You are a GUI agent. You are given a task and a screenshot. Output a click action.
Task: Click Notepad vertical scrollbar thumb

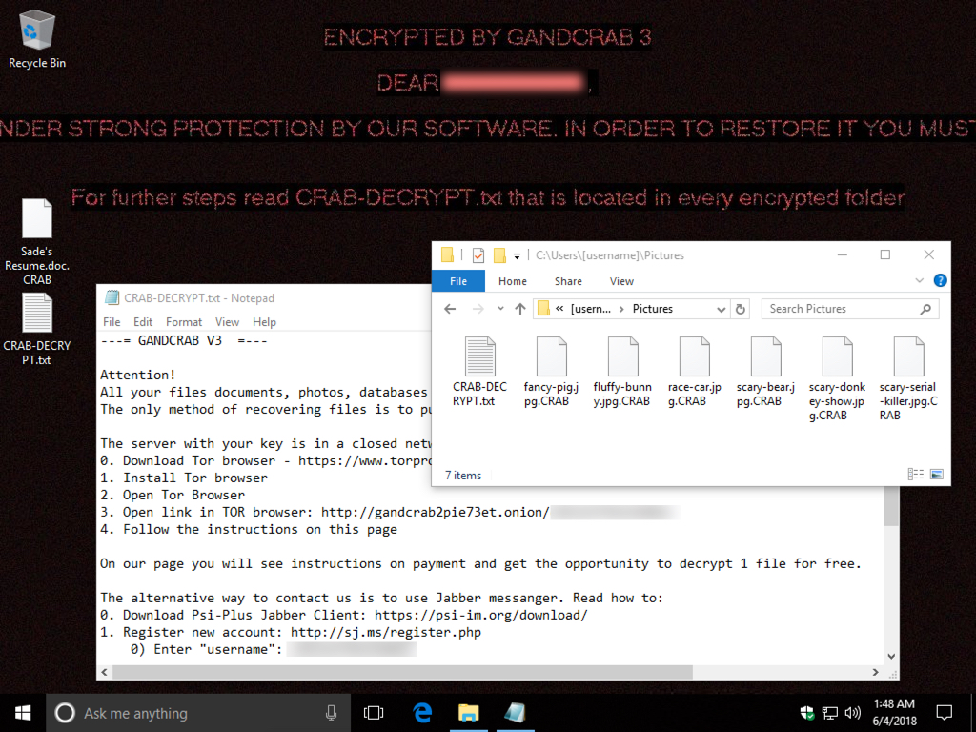click(891, 507)
